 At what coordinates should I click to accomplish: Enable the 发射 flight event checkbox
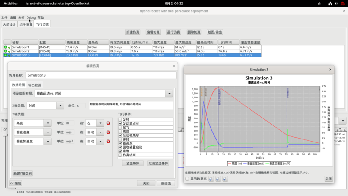click(x=120, y=120)
